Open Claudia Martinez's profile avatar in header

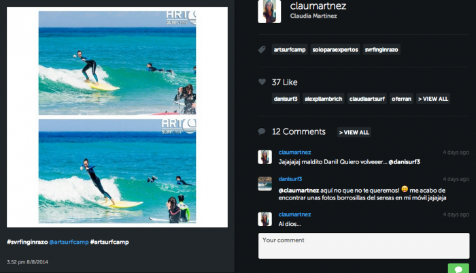point(269,12)
